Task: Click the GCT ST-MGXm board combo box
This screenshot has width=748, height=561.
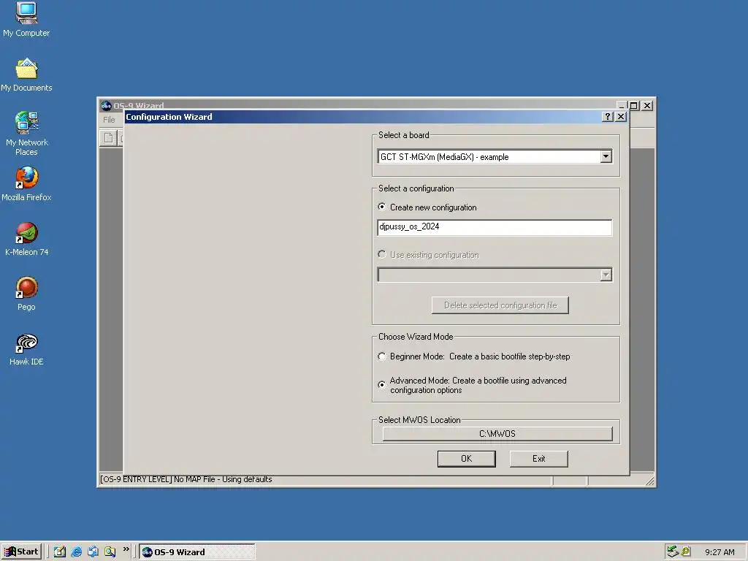Action: click(x=495, y=156)
